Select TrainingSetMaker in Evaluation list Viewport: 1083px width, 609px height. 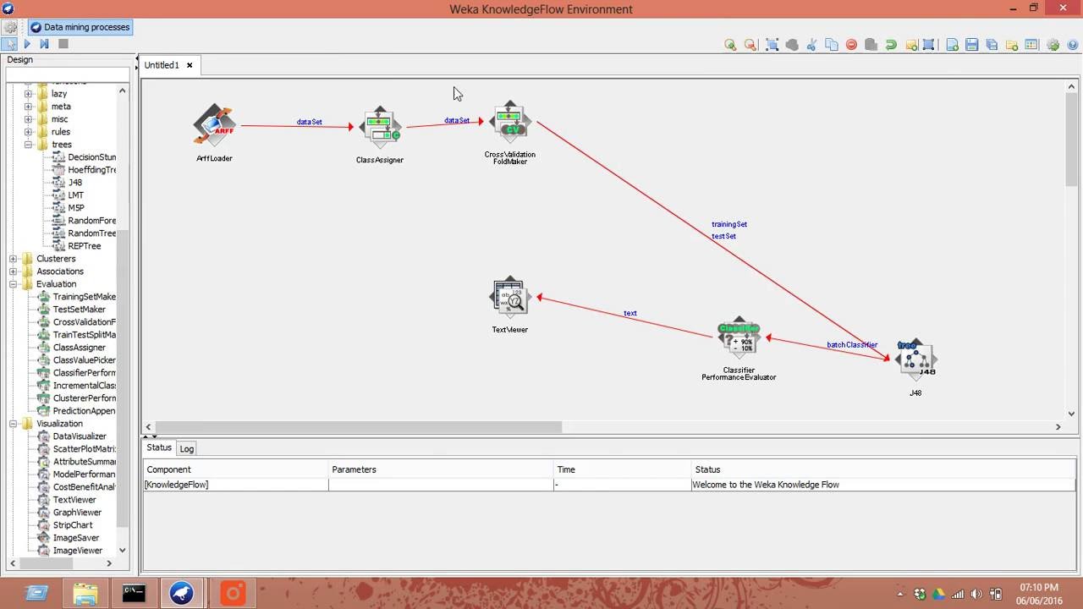point(84,297)
